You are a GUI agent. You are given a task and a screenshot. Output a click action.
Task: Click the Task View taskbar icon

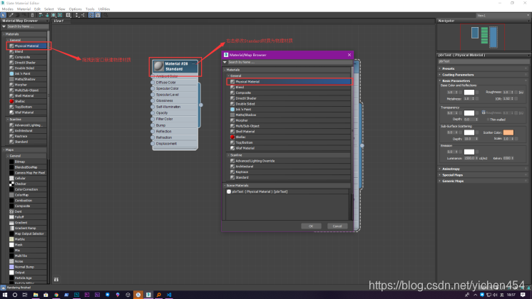[x=25, y=295]
